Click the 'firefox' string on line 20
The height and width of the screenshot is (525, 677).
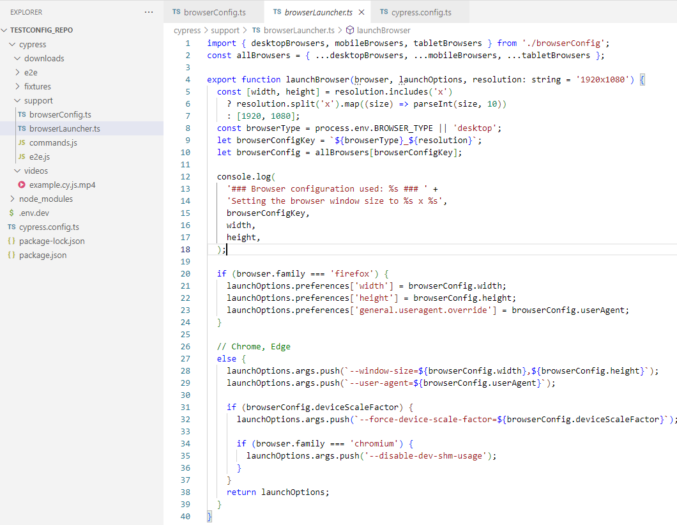click(352, 274)
